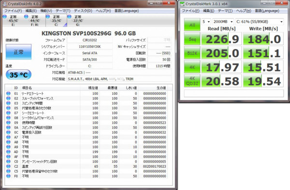Image resolution: width=290 pixels, height=190 pixels.
Task: Open 編集(E) menu in CrystalDiskMark
Action: click(209, 11)
